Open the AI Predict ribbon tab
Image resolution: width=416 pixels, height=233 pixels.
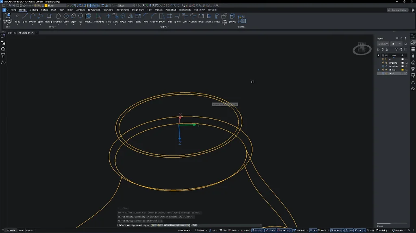click(x=212, y=10)
